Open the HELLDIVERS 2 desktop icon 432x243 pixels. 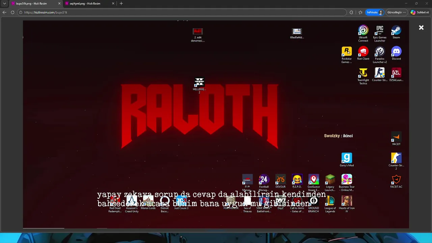click(x=199, y=85)
